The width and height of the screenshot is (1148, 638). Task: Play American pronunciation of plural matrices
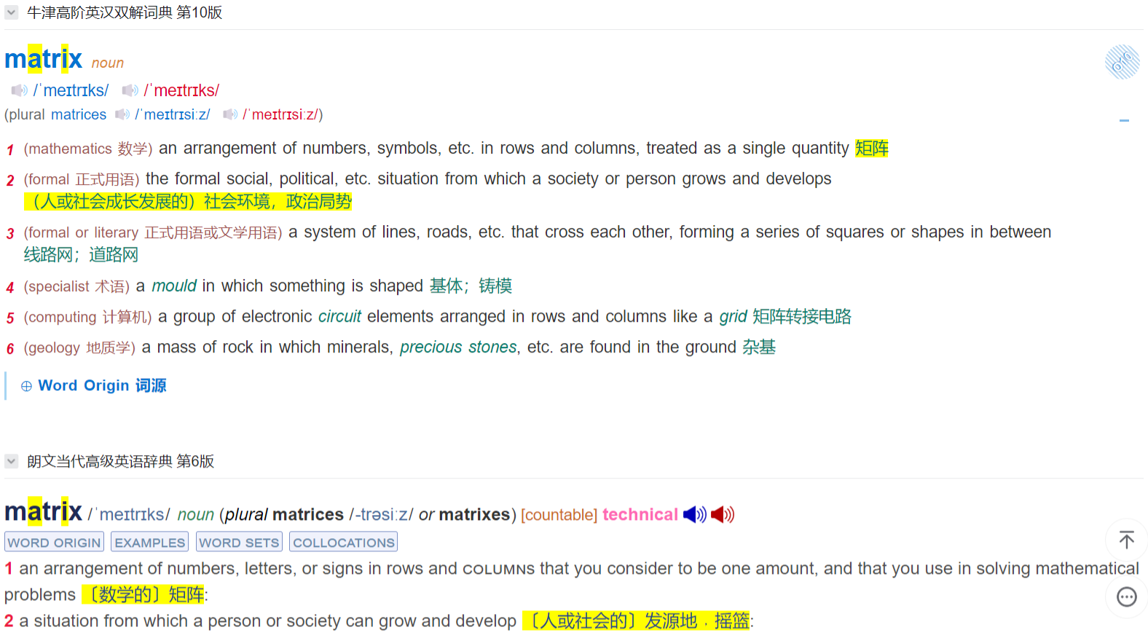[230, 114]
